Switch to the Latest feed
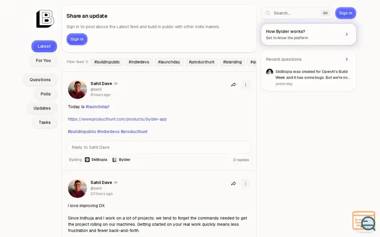Screen dimensions: 380x237 click(44, 46)
